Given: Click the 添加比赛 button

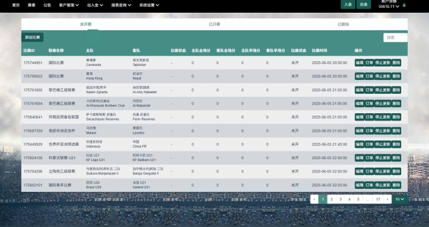Looking at the screenshot, I should pos(33,38).
